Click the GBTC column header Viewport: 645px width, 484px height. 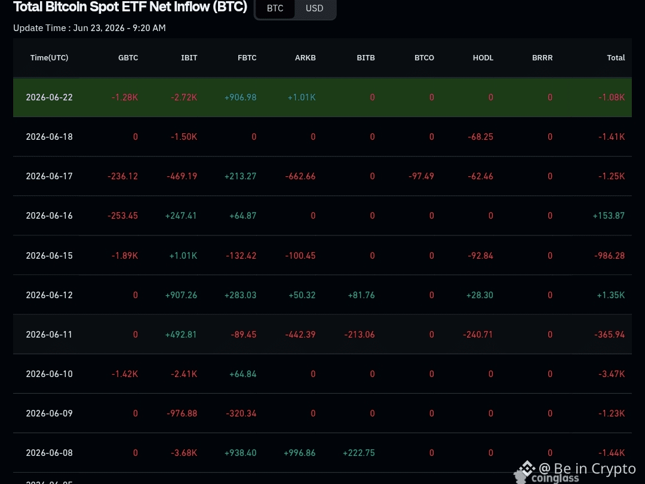pos(128,57)
